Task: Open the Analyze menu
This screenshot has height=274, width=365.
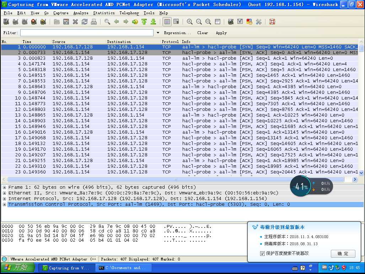Action: tap(81, 13)
